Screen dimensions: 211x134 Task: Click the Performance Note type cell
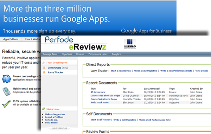(178, 96)
